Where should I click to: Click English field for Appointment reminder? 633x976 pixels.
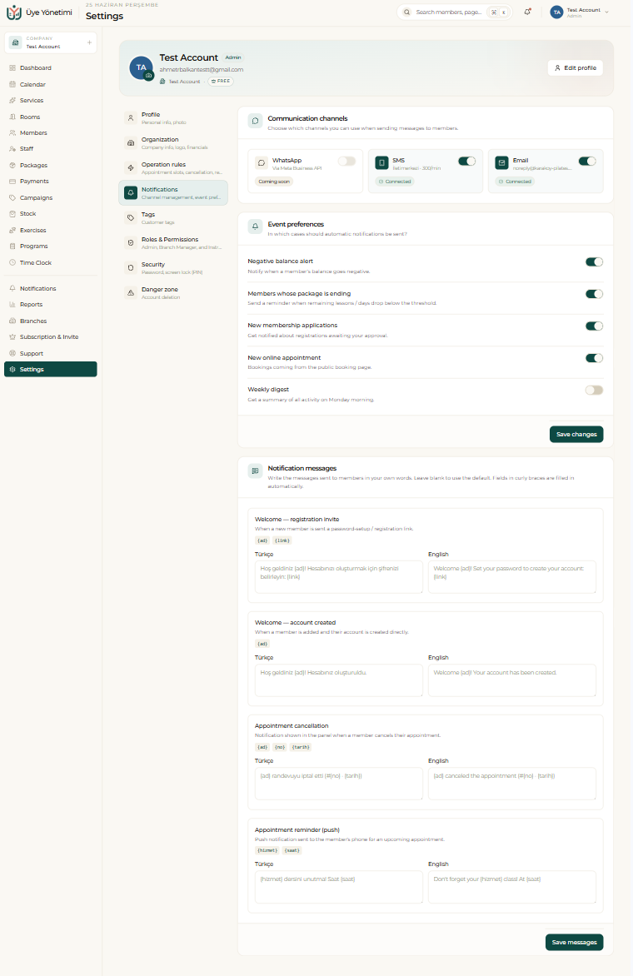pos(512,887)
